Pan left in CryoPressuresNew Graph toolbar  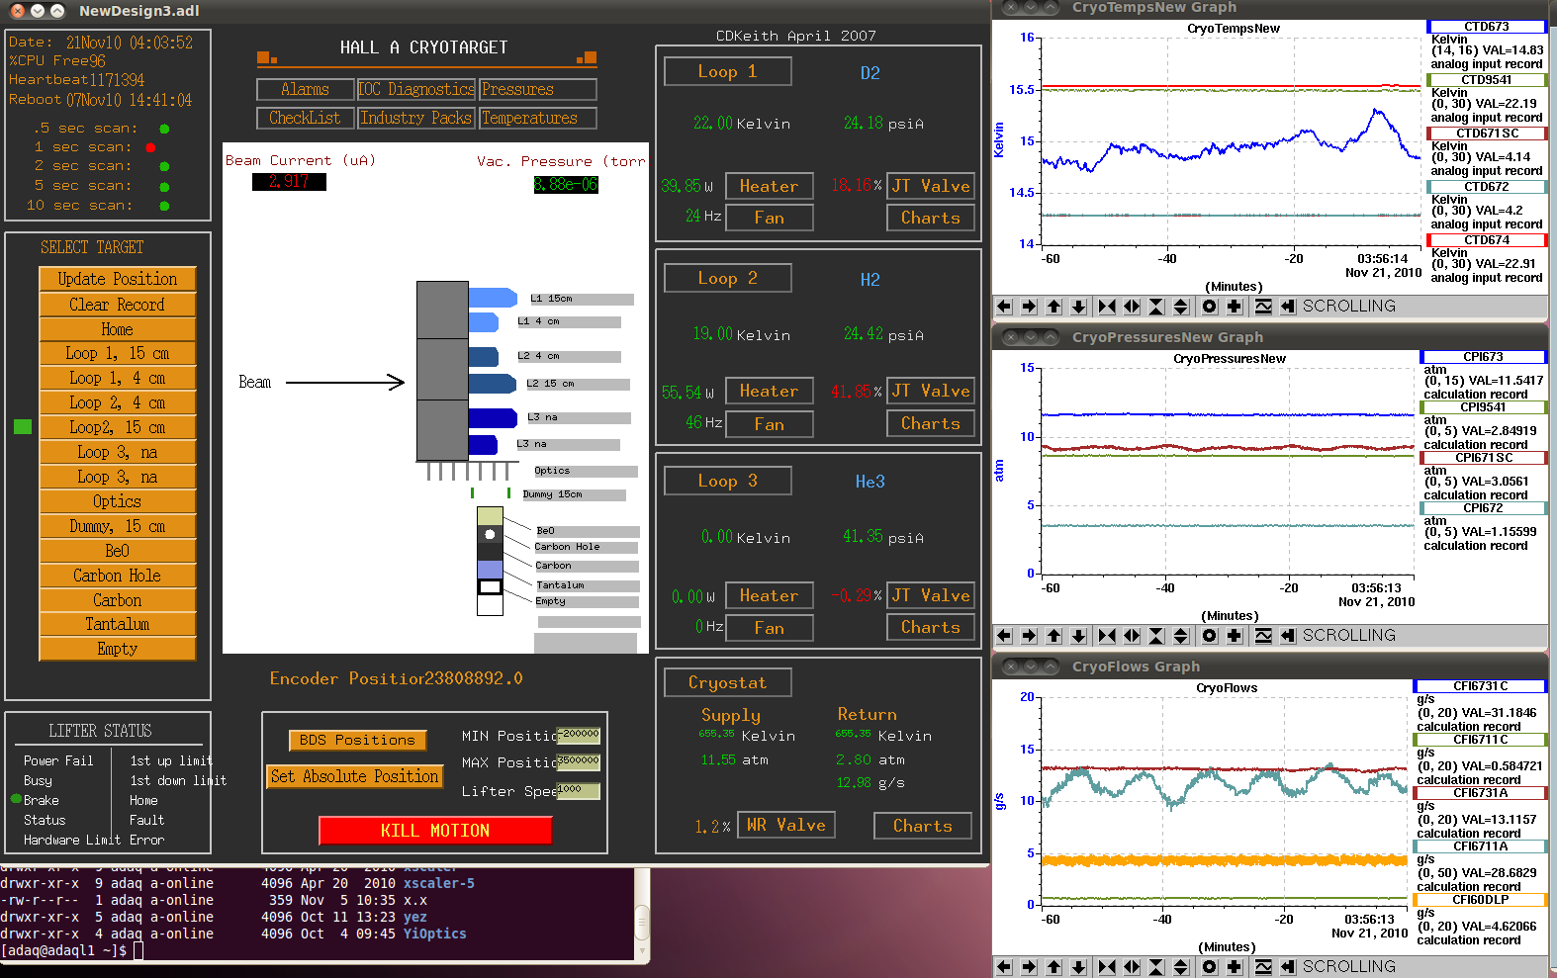(x=1005, y=636)
